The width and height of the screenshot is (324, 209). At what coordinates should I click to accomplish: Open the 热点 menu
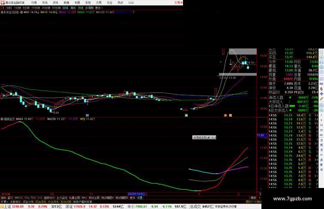tap(120, 3)
